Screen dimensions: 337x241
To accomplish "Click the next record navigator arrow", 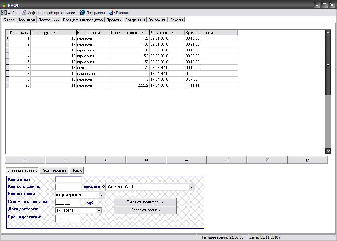I will pyautogui.click(x=105, y=160).
